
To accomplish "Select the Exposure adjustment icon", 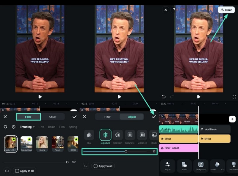I will [106, 134].
